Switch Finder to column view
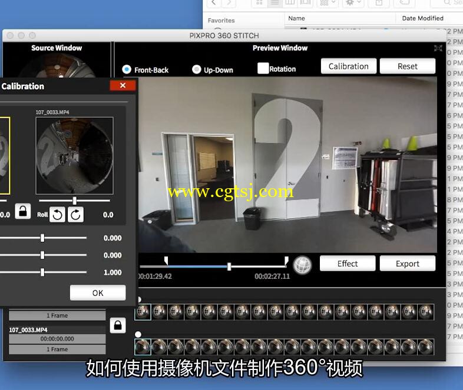The image size is (463, 390). (x=290, y=3)
